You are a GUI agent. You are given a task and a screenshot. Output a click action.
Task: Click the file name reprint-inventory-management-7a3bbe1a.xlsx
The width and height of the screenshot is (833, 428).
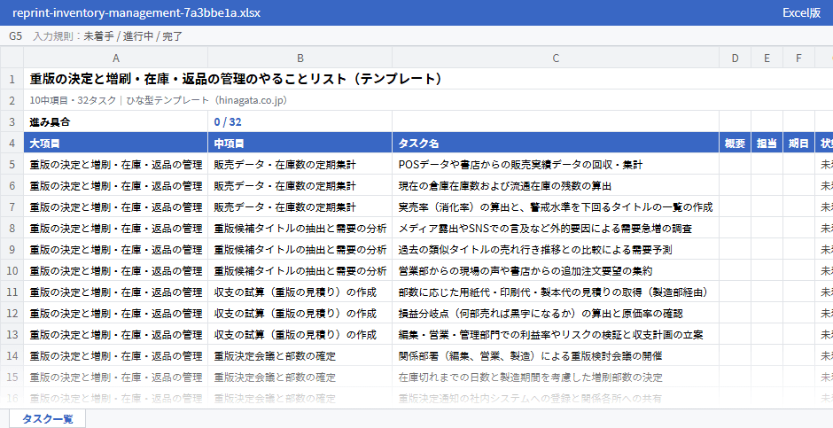[x=136, y=12]
